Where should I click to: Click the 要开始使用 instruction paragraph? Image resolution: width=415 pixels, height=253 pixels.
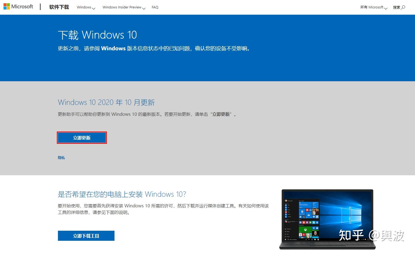click(163, 209)
